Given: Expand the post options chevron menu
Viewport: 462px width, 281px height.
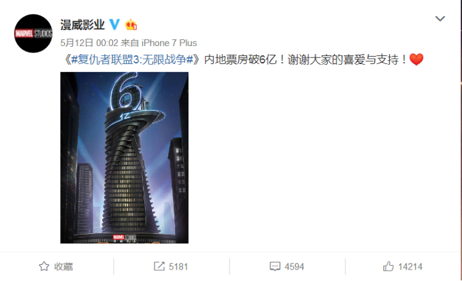Looking at the screenshot, I should 440,19.
